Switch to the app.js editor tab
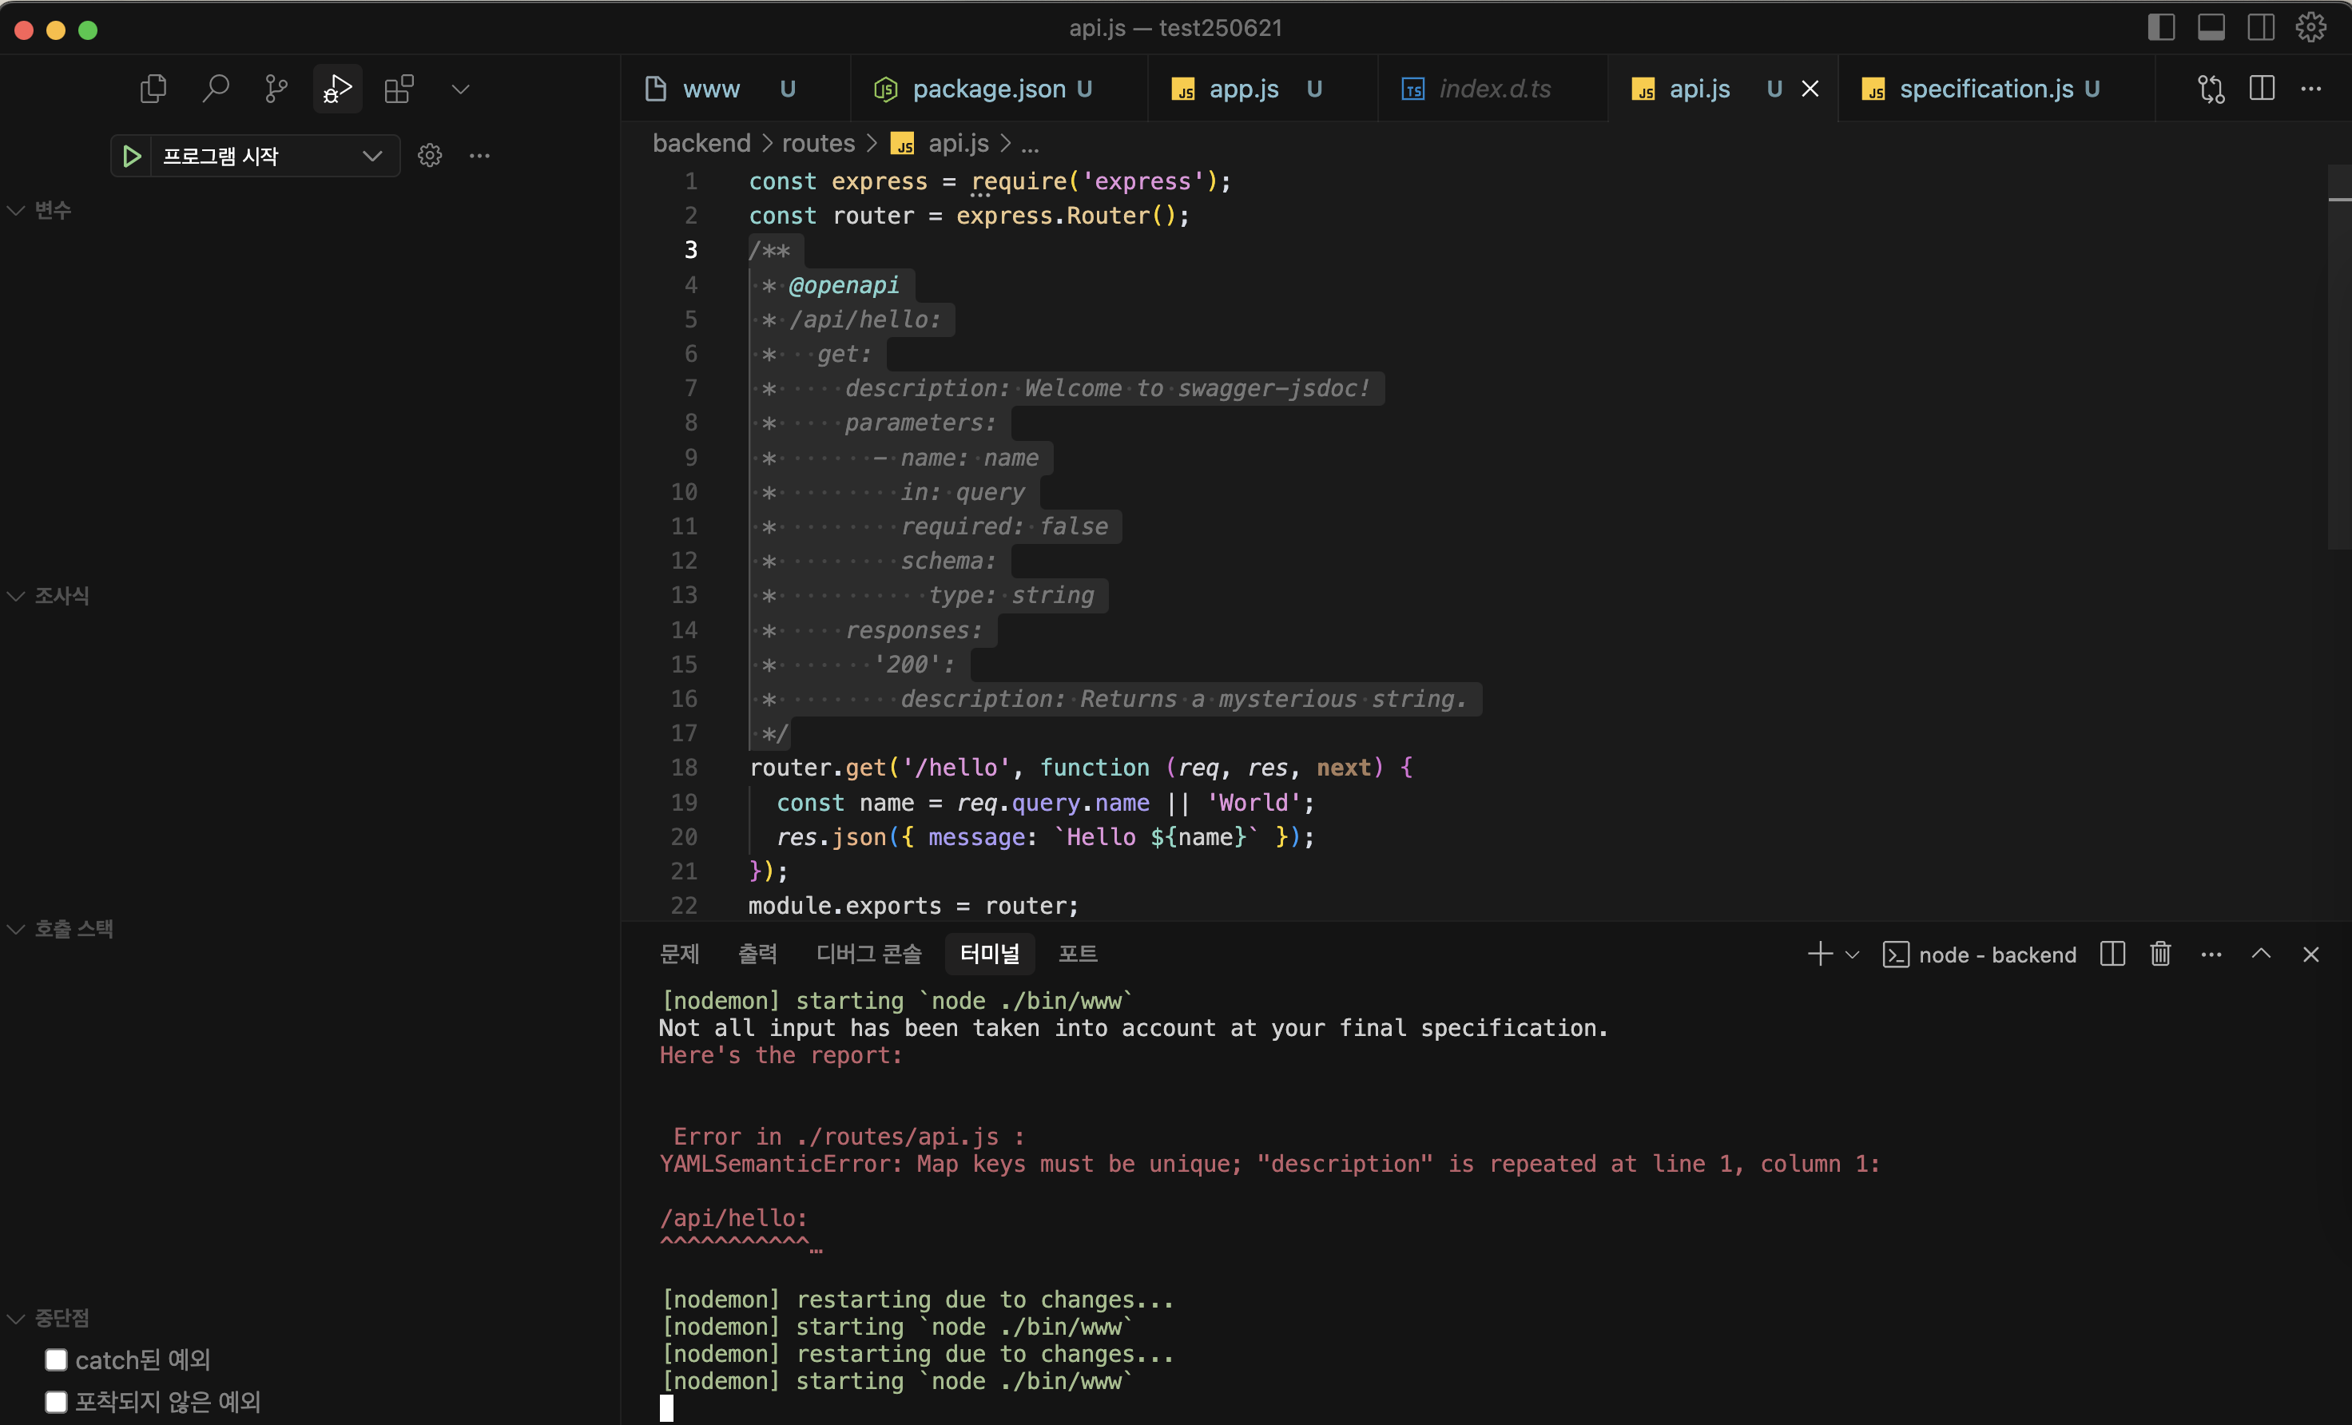The image size is (2352, 1425). (x=1262, y=89)
